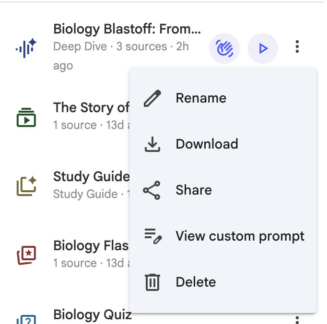Play the Biology Blastoff audio overview
This screenshot has height=324, width=327.
(263, 48)
